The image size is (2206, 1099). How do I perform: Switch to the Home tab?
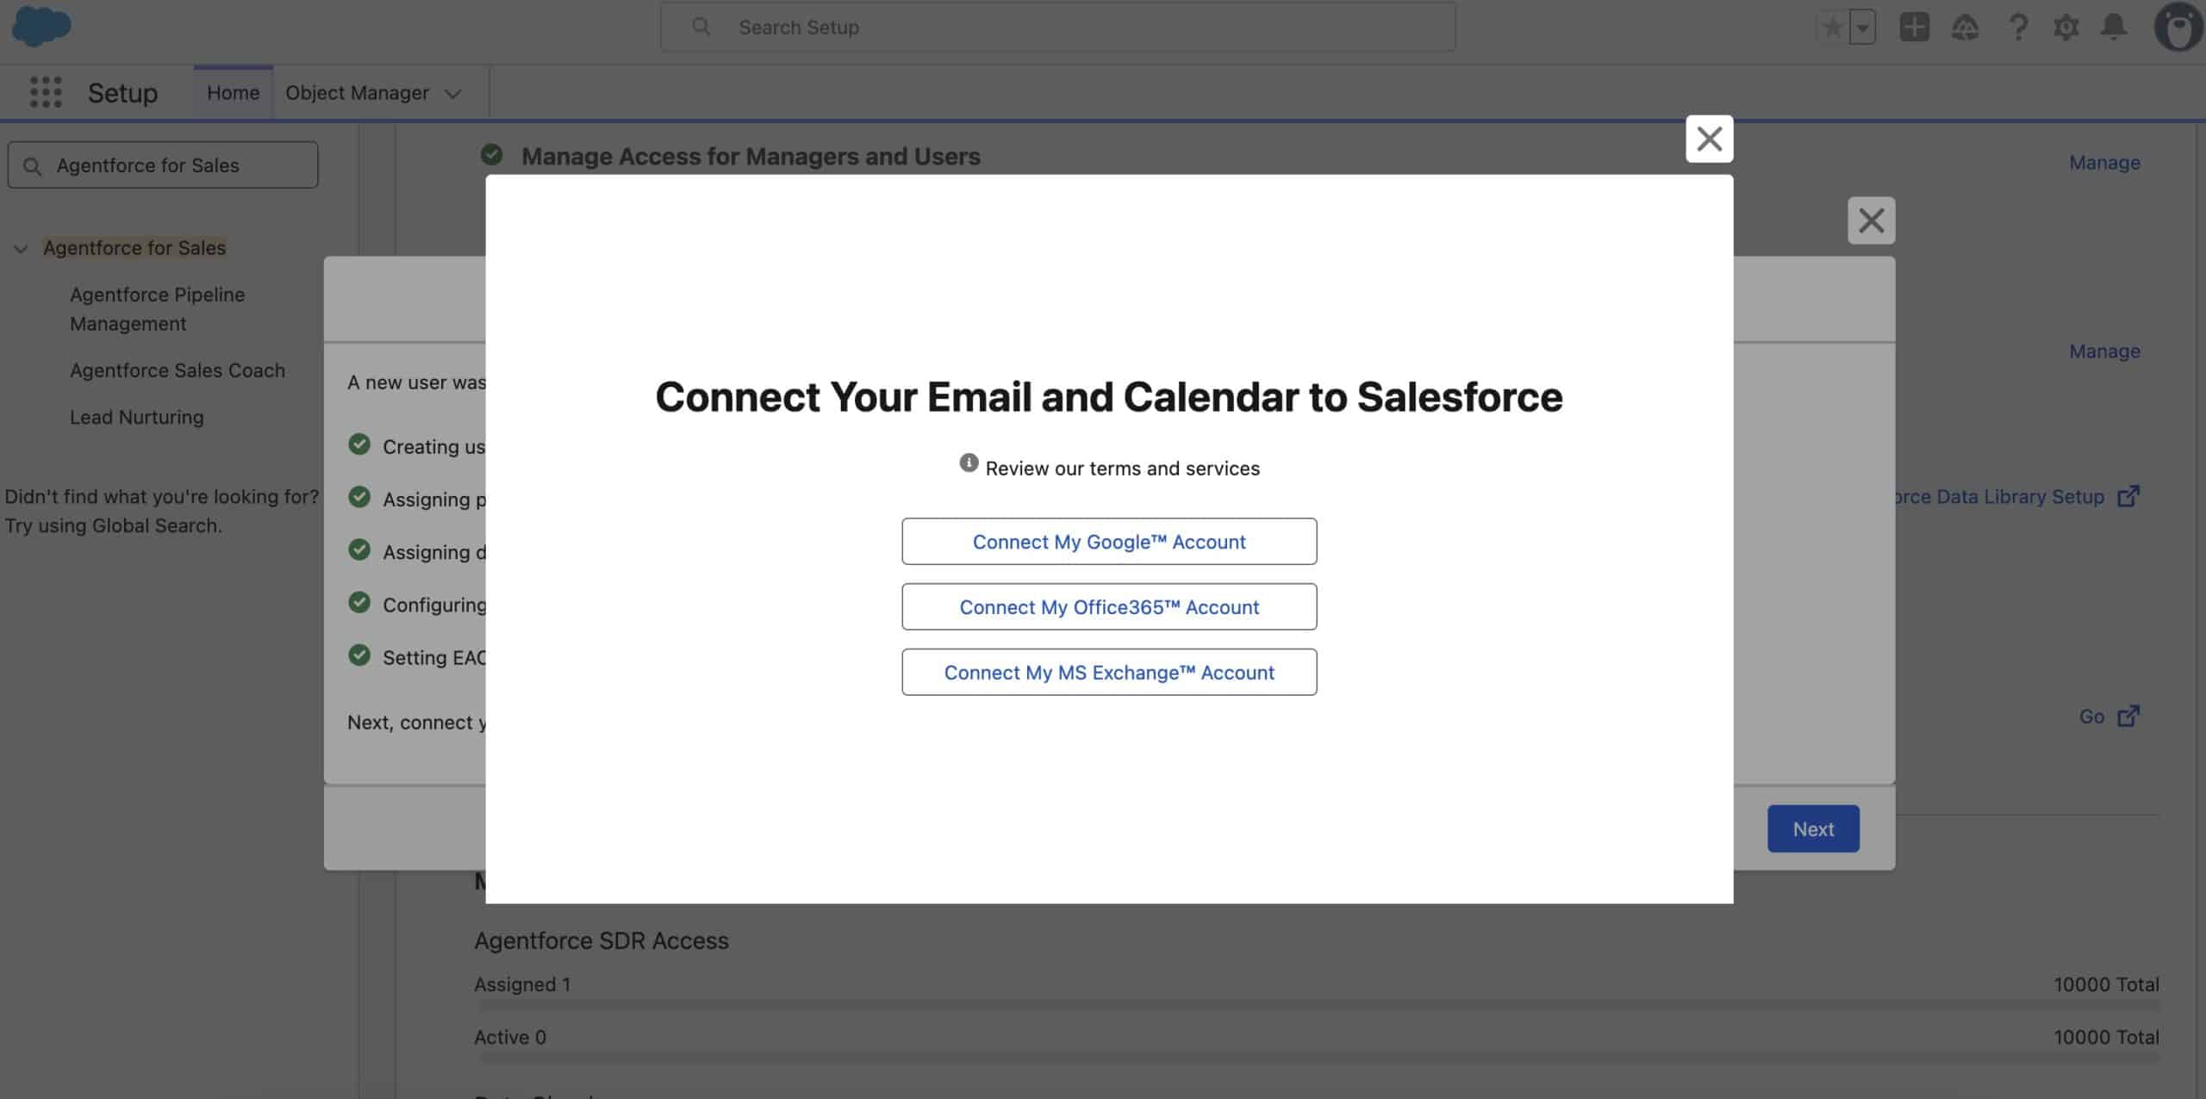[x=233, y=93]
